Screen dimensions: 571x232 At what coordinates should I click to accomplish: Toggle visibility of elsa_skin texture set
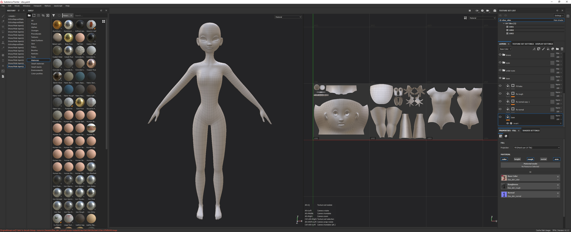coord(500,20)
